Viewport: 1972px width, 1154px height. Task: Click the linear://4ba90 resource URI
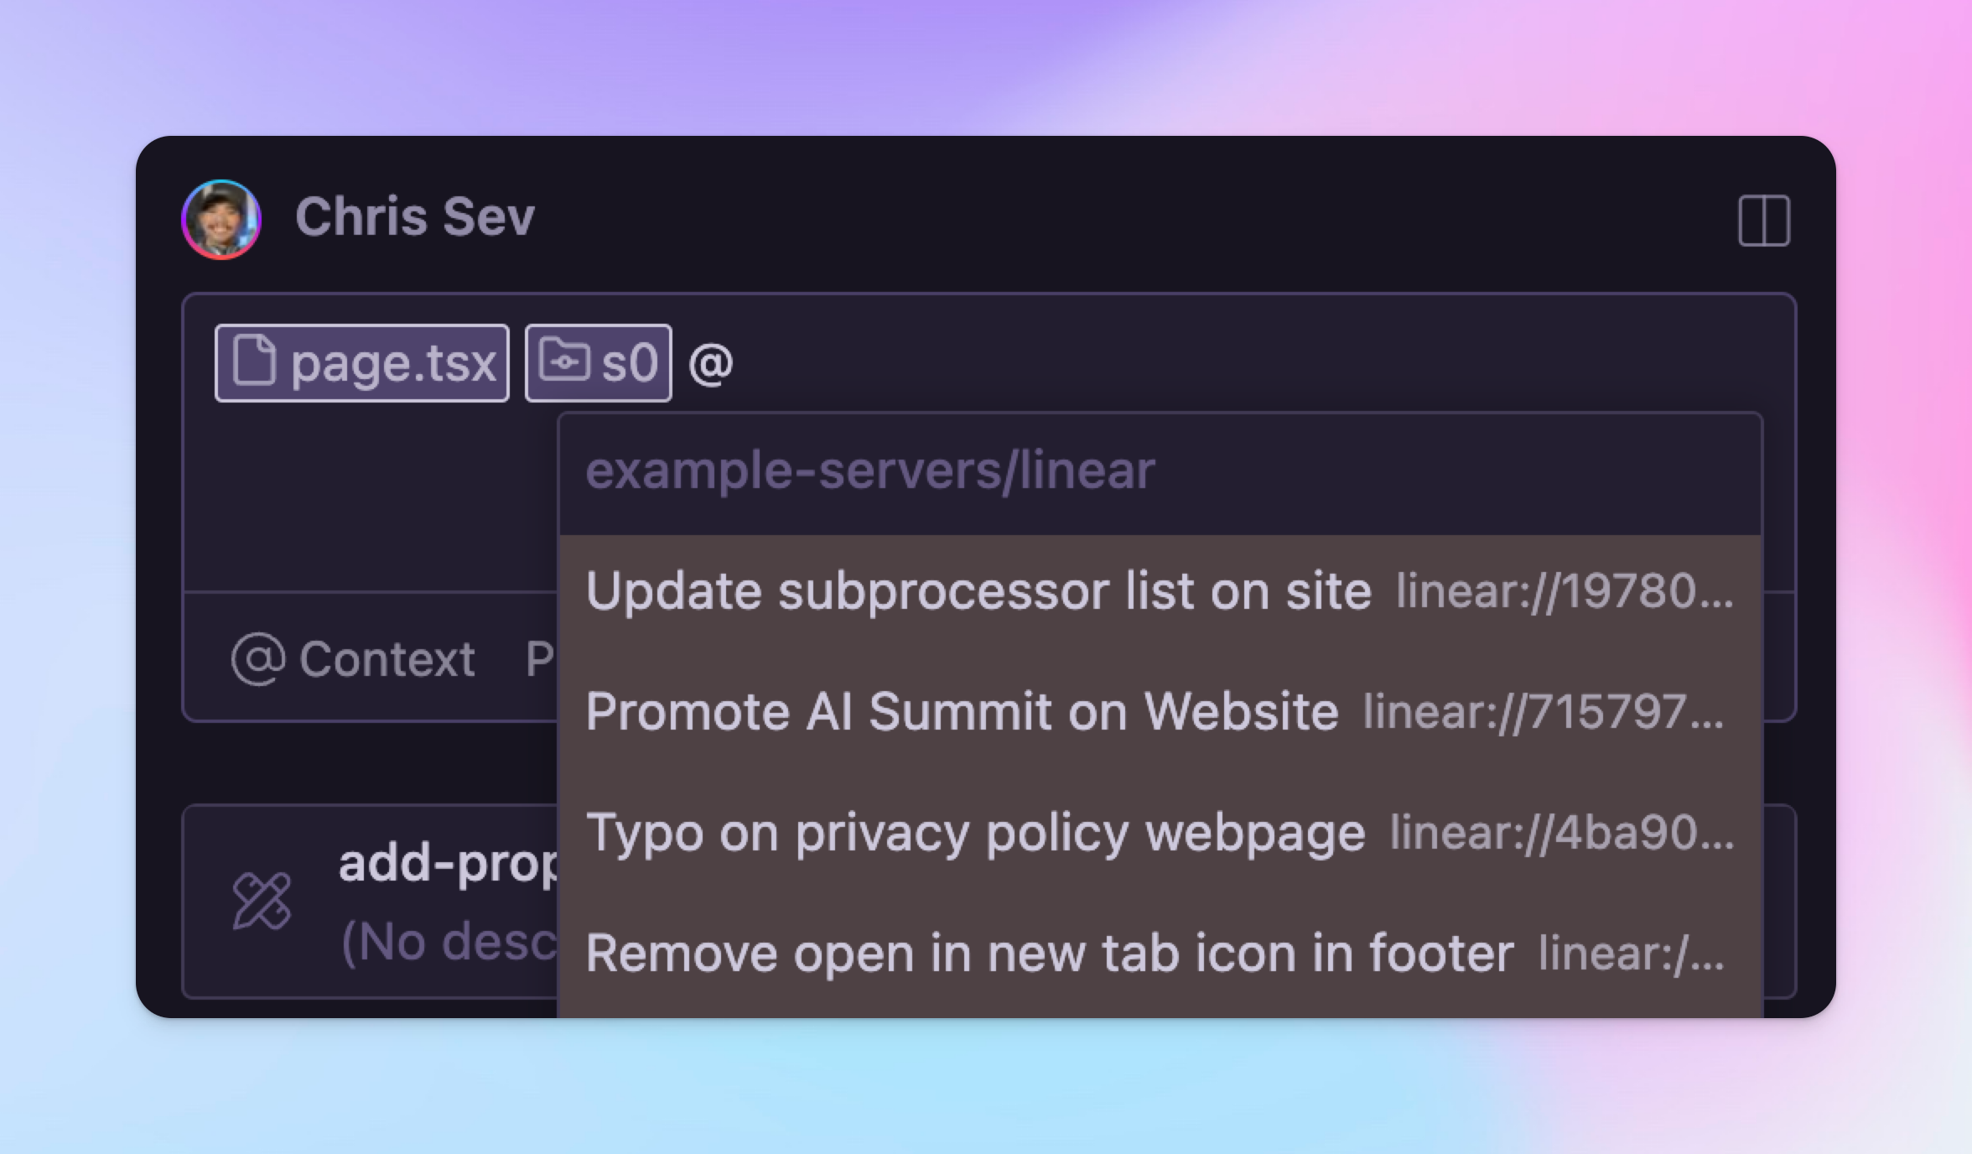(x=1562, y=833)
